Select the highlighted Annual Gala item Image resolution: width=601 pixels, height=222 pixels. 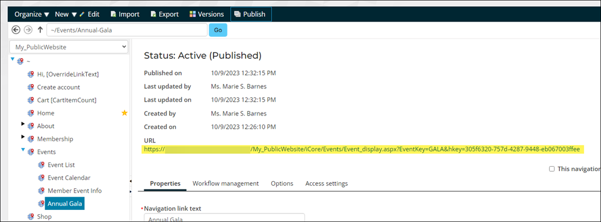point(65,203)
